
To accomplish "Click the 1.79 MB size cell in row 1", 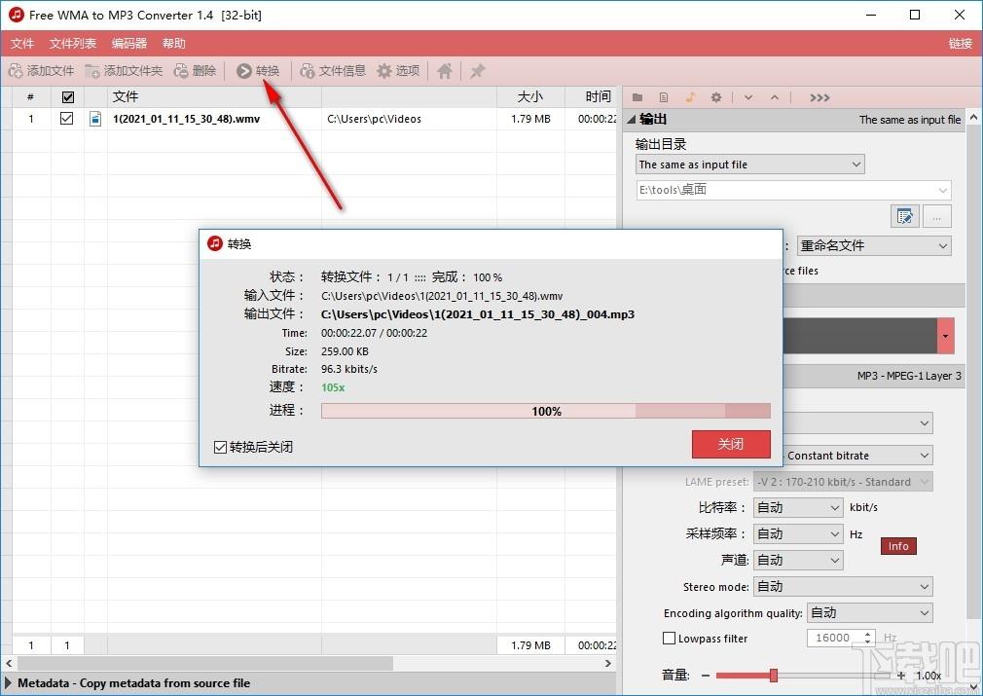I will click(530, 119).
